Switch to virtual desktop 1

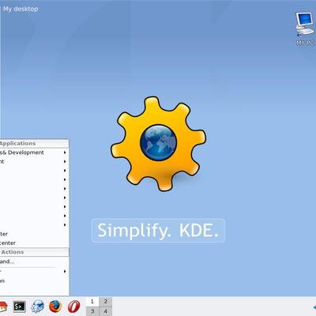click(92, 302)
